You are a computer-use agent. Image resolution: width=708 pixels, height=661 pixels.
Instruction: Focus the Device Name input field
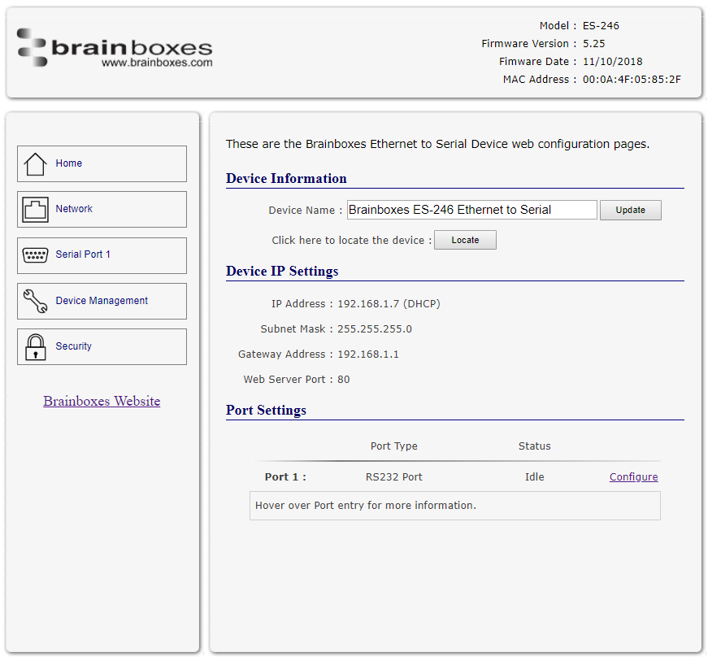tap(471, 210)
